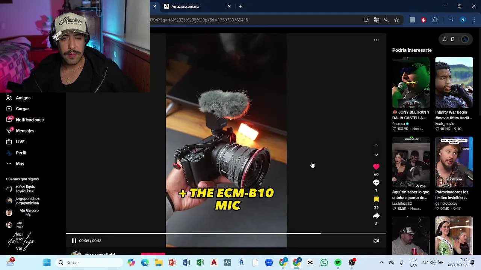Viewport: 481px width, 270px height.
Task: Click the Amigos people icon
Action: pos(9,98)
